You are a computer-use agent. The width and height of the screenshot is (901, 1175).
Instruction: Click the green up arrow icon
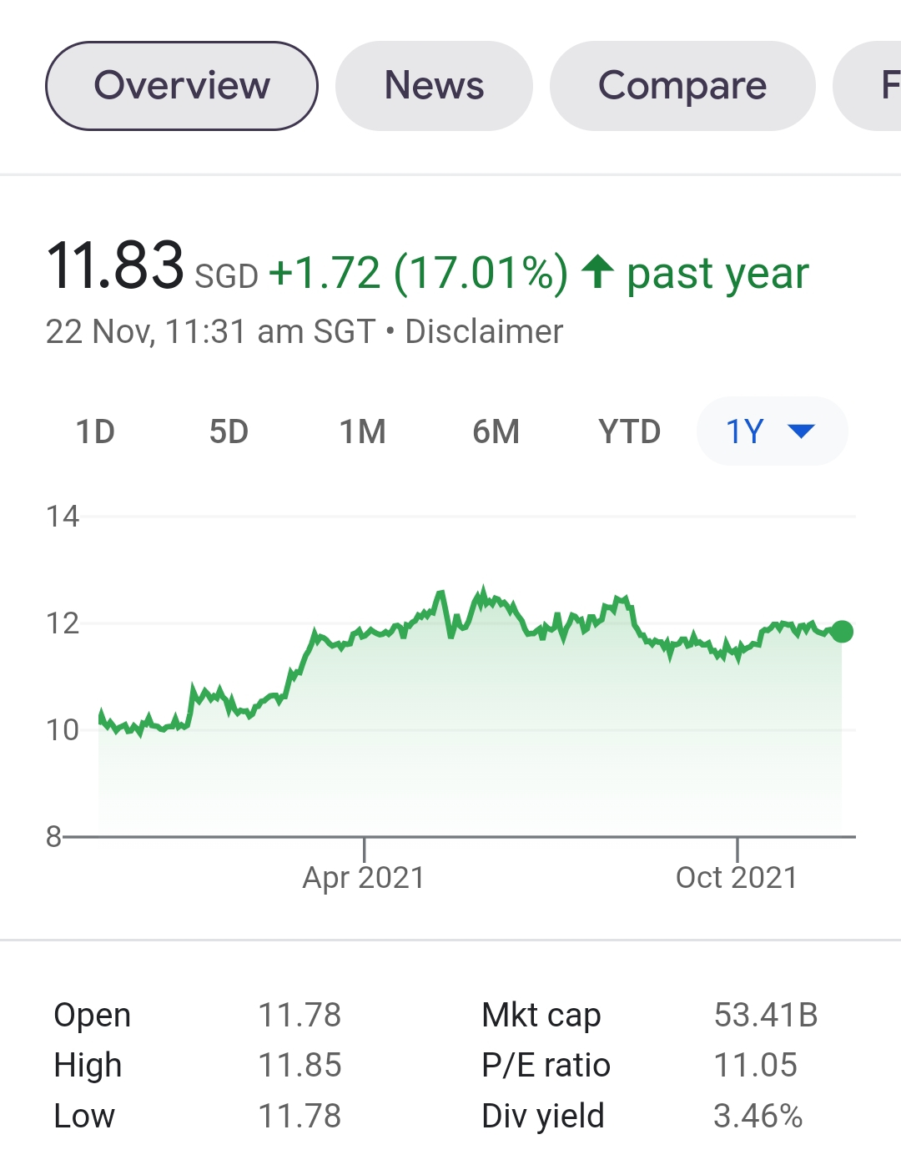click(x=597, y=271)
